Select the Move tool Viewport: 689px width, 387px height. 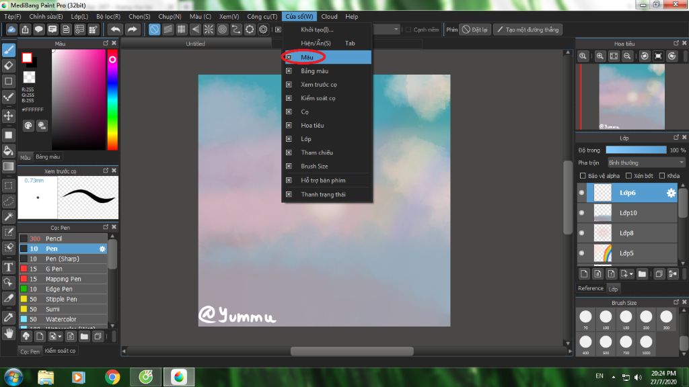tap(9, 116)
